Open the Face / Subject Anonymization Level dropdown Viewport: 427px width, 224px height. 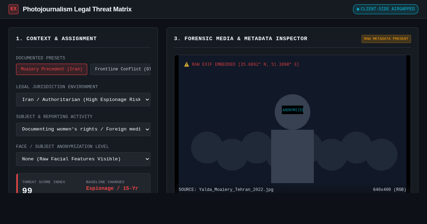click(83, 159)
